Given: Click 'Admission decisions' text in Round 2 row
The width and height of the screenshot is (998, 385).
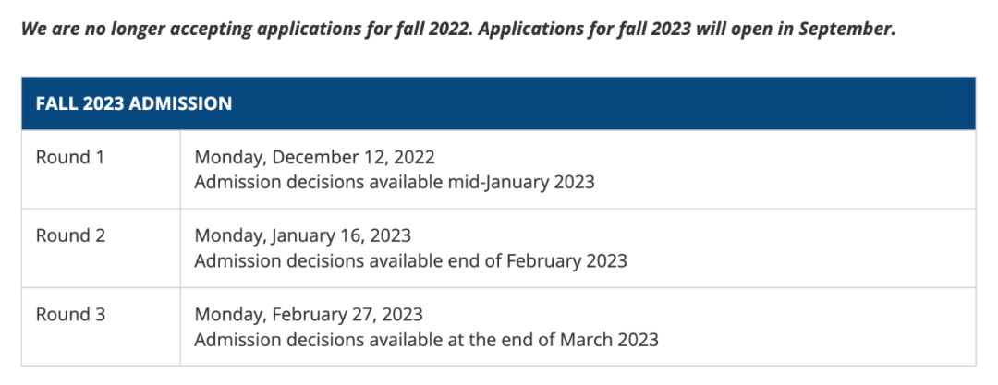Looking at the screenshot, I should pos(281,261).
